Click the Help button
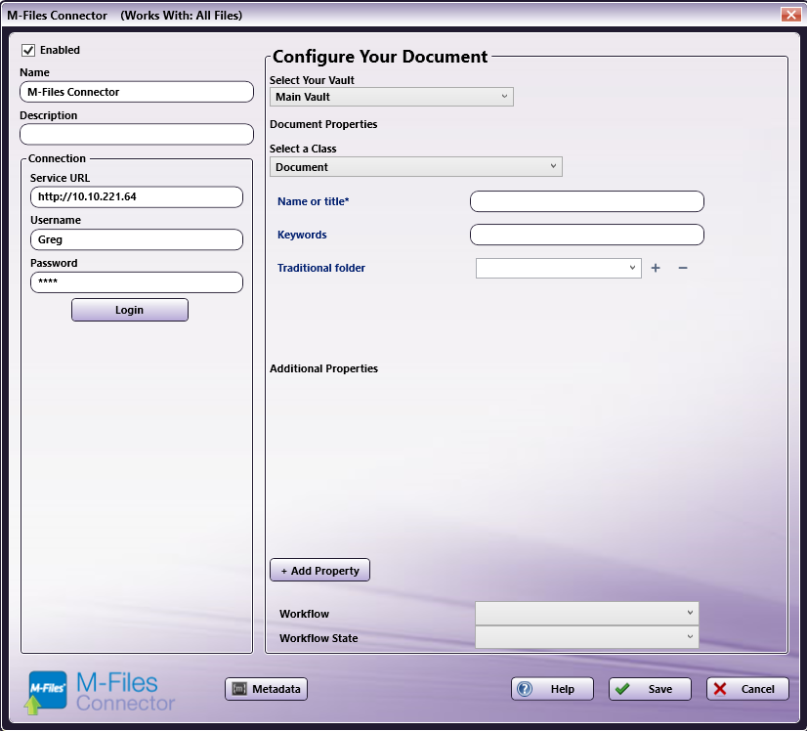The height and width of the screenshot is (731, 807). [x=552, y=689]
